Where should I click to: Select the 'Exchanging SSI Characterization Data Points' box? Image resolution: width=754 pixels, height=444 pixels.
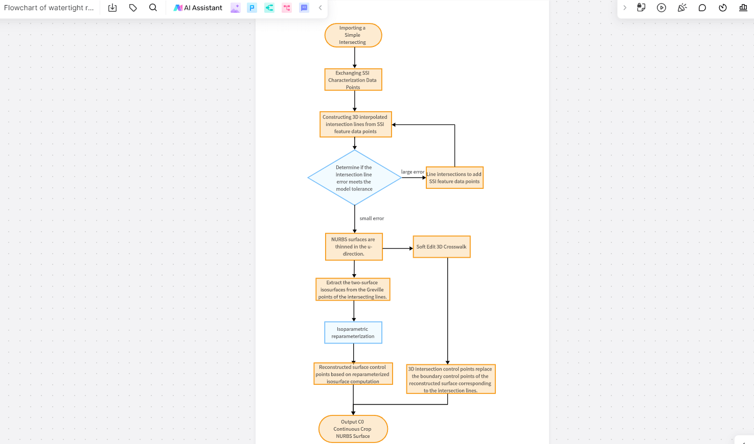pos(353,80)
